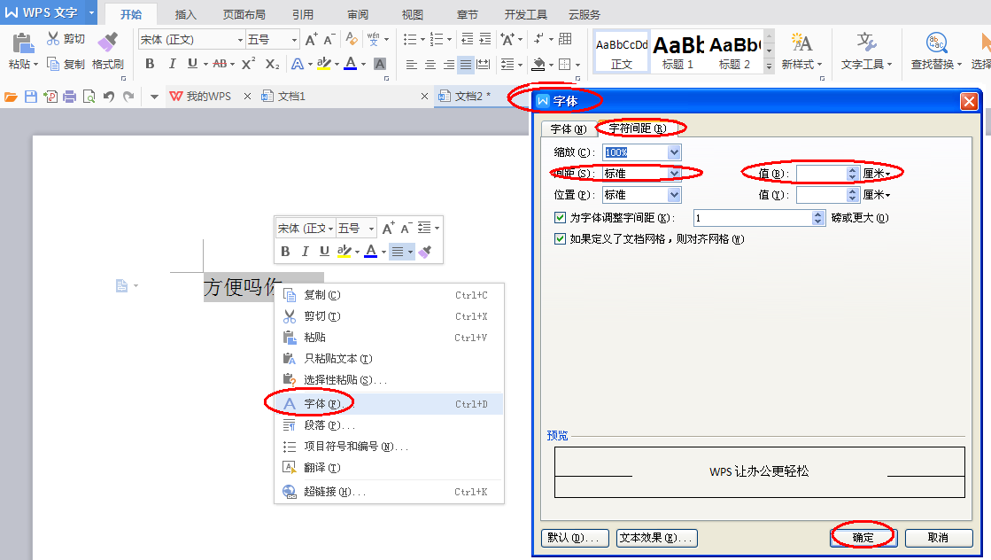
Task: Open the 字符间距(R) tab in the dialog
Action: click(x=638, y=128)
